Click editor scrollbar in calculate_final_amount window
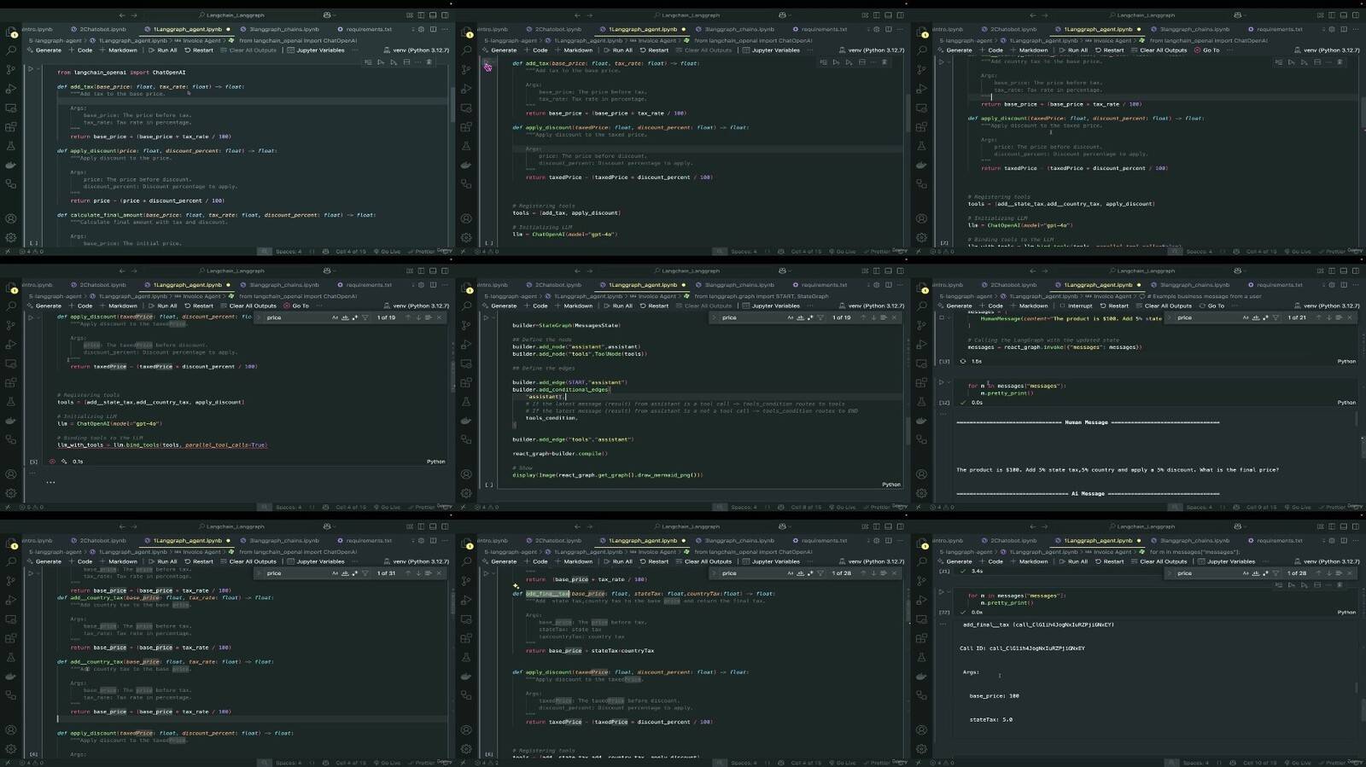This screenshot has width=1366, height=767. tap(451, 107)
